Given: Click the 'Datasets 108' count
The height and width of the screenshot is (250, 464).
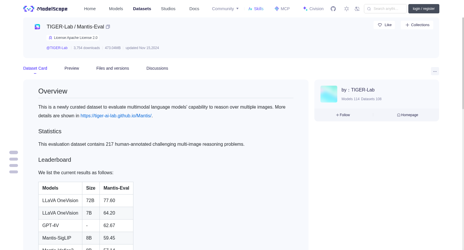Looking at the screenshot, I should click(371, 99).
